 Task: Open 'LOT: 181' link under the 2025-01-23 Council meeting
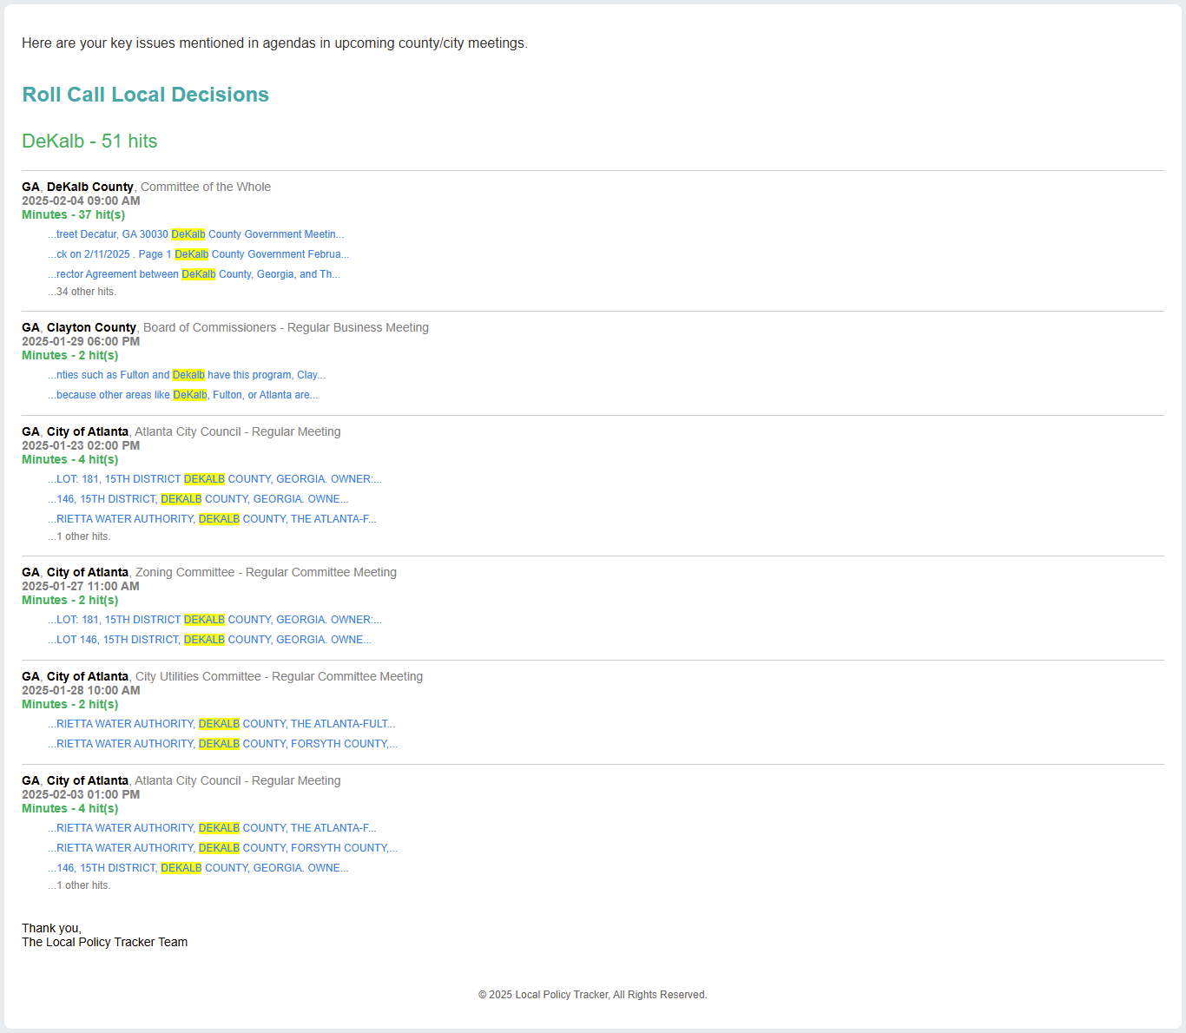(214, 479)
